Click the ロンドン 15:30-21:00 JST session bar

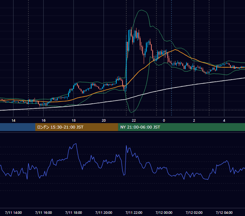point(76,127)
